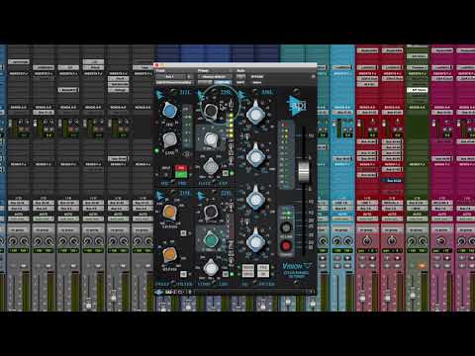Click the target icon at the plugin header's right
This screenshot has width=475, height=356.
(x=313, y=76)
